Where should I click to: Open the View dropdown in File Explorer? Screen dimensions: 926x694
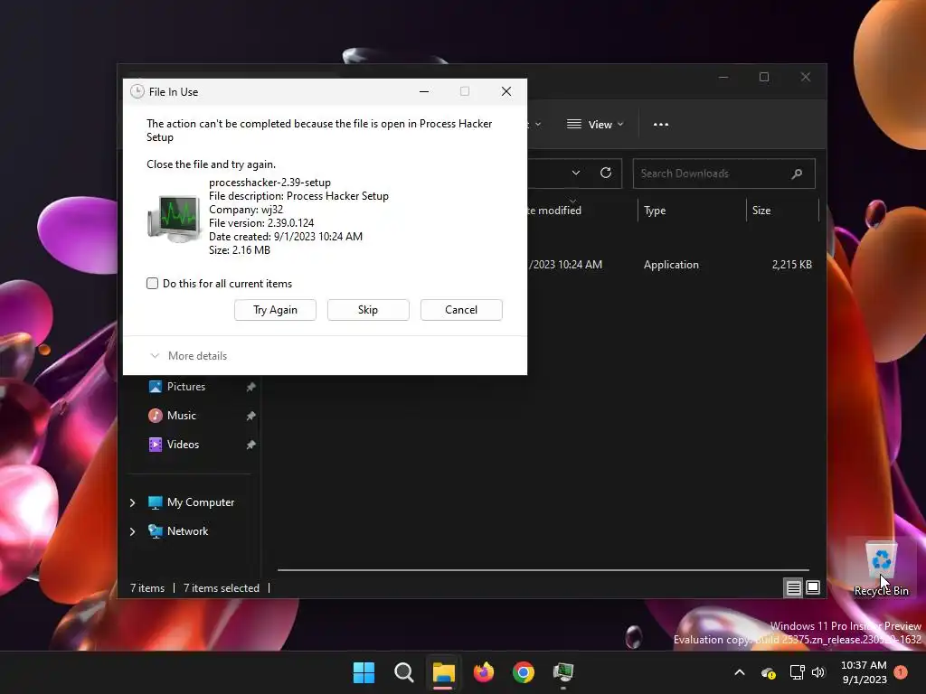pyautogui.click(x=595, y=125)
